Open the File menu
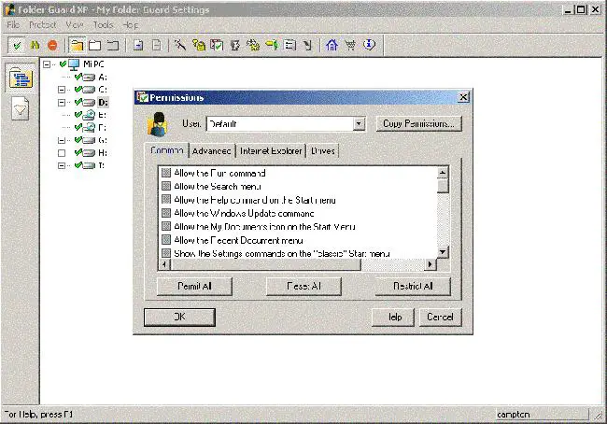607x424 pixels. pos(13,25)
